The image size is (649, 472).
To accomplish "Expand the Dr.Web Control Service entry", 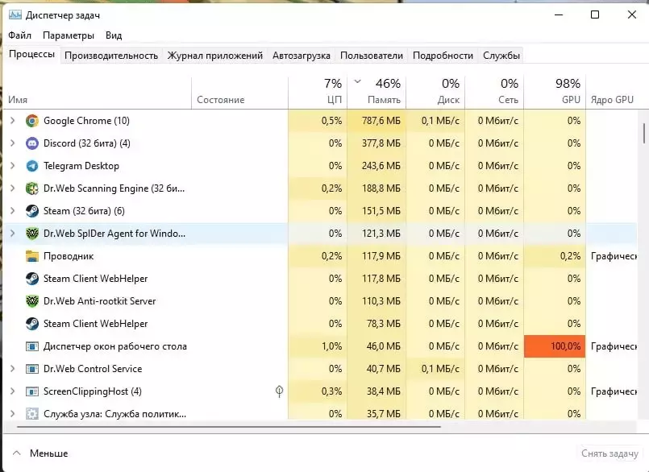I will click(x=12, y=369).
